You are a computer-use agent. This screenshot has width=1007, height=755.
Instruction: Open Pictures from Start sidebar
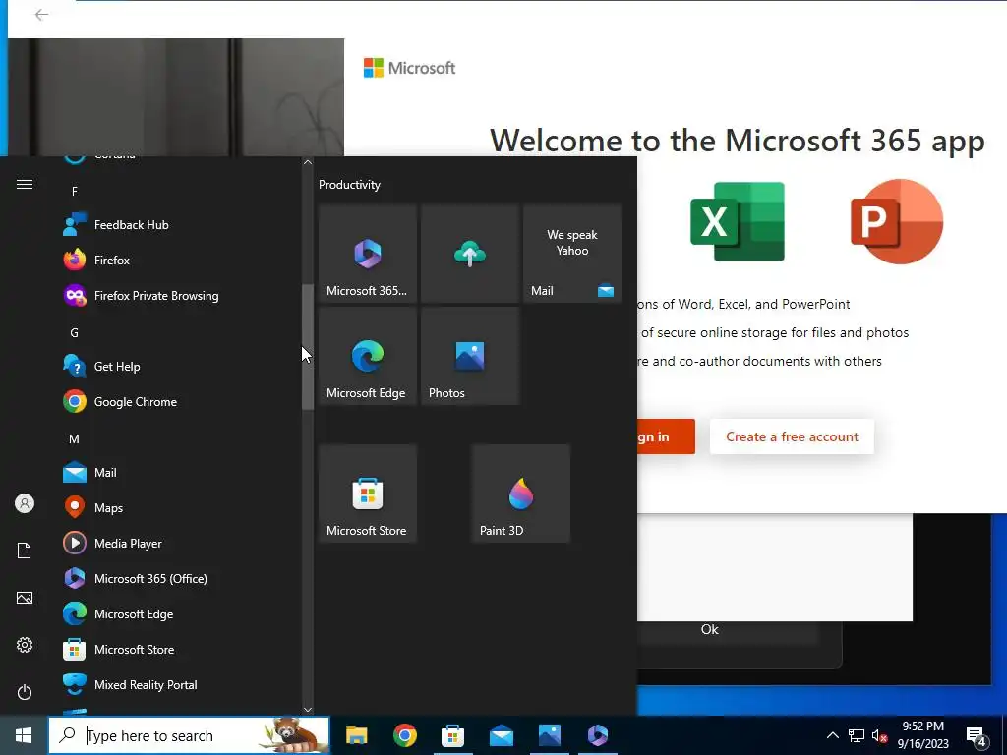pyautogui.click(x=25, y=599)
